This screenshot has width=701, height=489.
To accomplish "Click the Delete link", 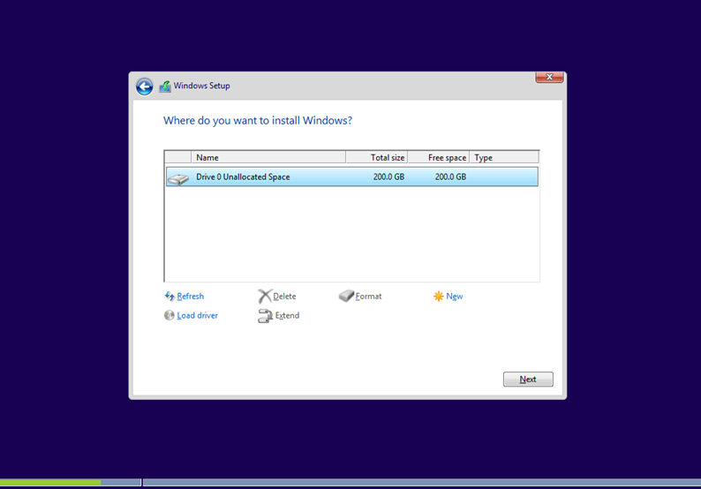I will pos(284,296).
